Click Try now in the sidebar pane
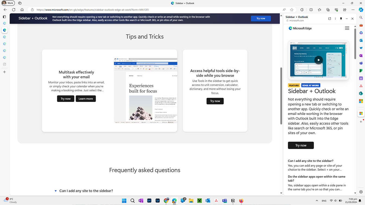Image resolution: width=365 pixels, height=205 pixels. pyautogui.click(x=301, y=145)
